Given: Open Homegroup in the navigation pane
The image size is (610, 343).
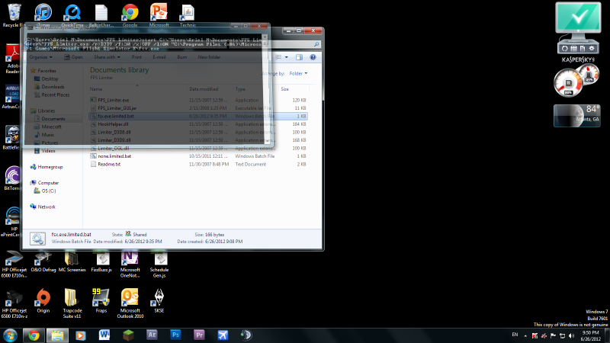Looking at the screenshot, I should [x=47, y=167].
